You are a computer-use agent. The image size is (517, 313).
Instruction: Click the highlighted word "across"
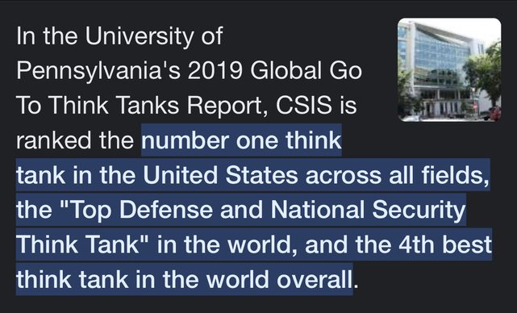343,176
